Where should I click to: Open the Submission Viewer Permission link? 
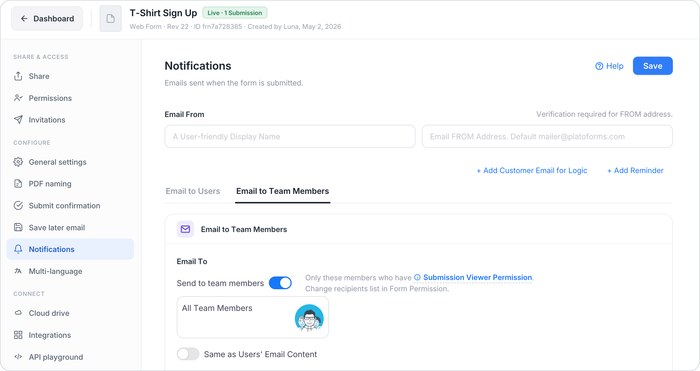coord(478,277)
